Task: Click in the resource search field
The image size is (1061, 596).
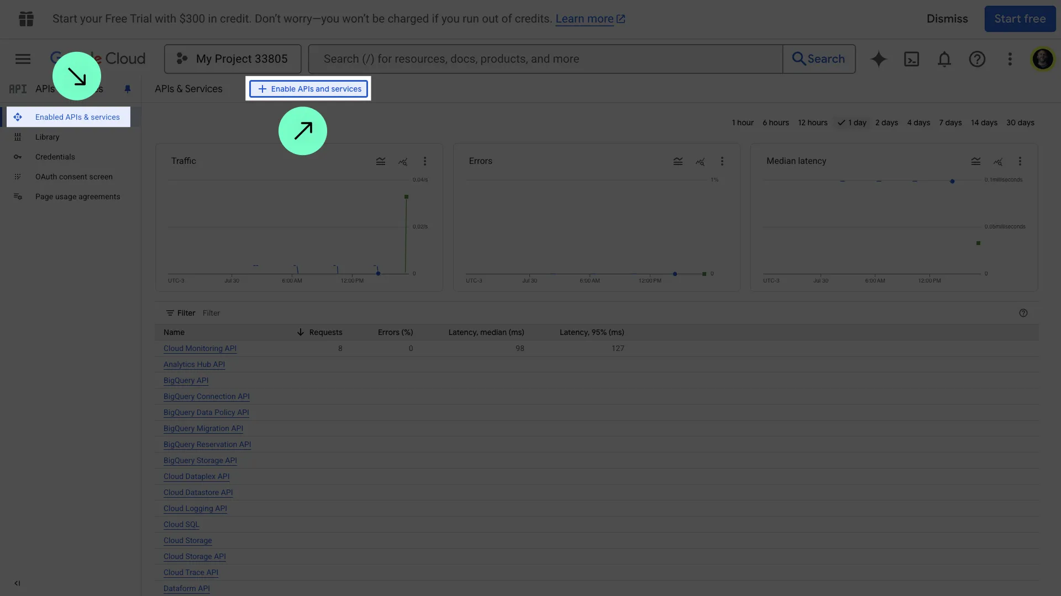Action: coord(545,59)
